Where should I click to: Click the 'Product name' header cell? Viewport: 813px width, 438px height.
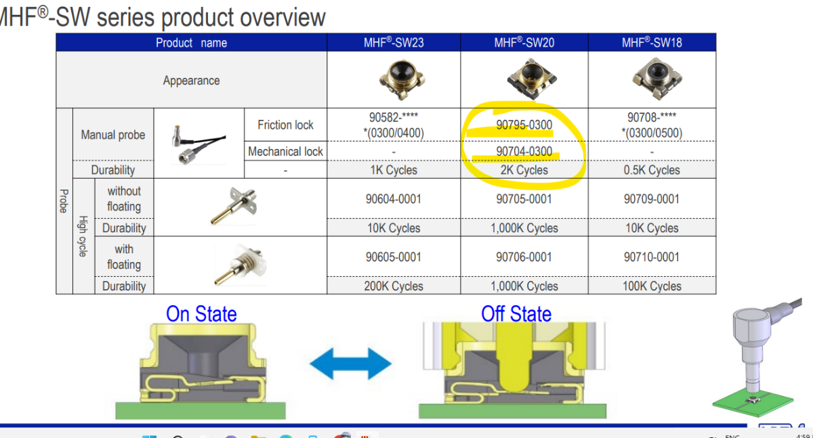pyautogui.click(x=191, y=43)
